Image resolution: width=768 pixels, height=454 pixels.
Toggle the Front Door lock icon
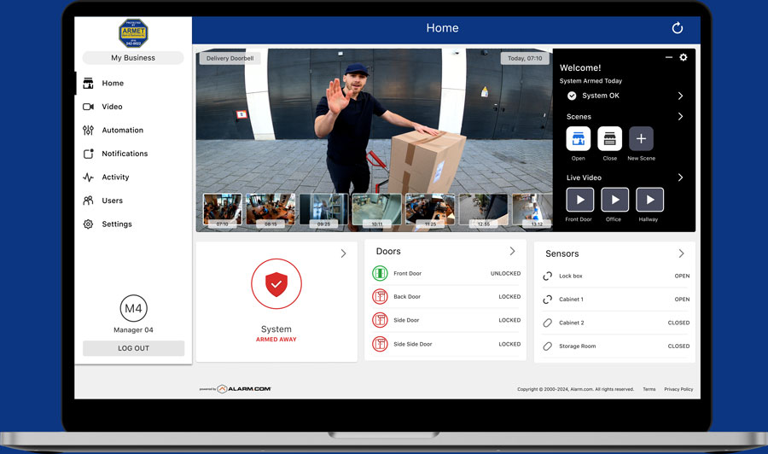point(380,274)
